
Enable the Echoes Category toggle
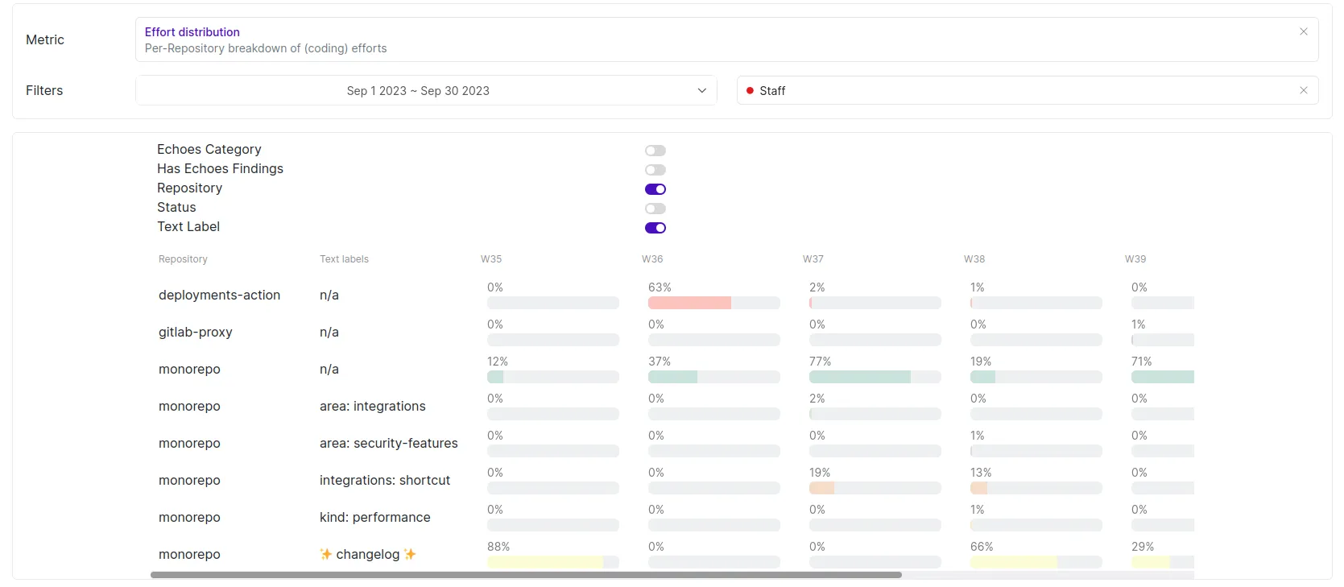click(x=655, y=151)
